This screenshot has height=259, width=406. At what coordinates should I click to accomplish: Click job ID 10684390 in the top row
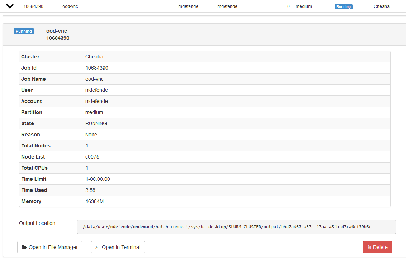tap(33, 6)
